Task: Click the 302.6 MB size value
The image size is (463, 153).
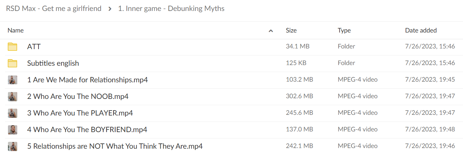Action: pos(299,96)
